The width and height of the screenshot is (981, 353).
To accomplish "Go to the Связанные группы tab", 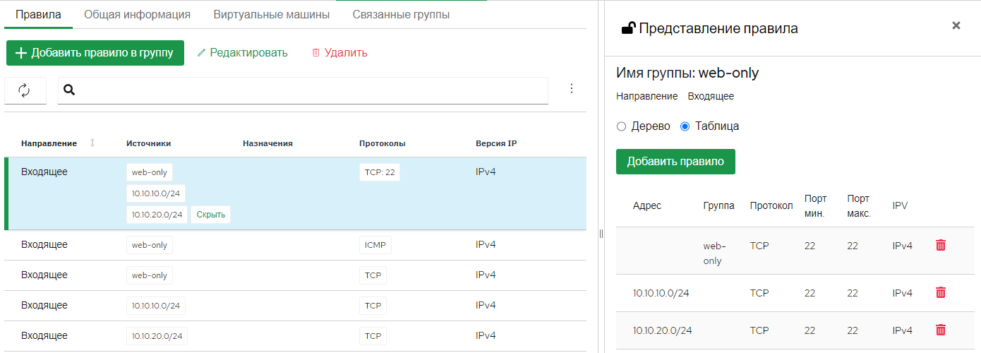I will 401,14.
